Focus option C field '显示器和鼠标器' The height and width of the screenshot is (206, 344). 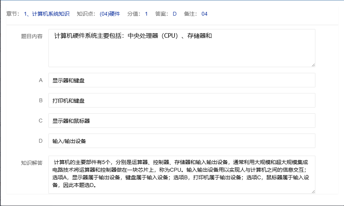pyautogui.click(x=182, y=121)
